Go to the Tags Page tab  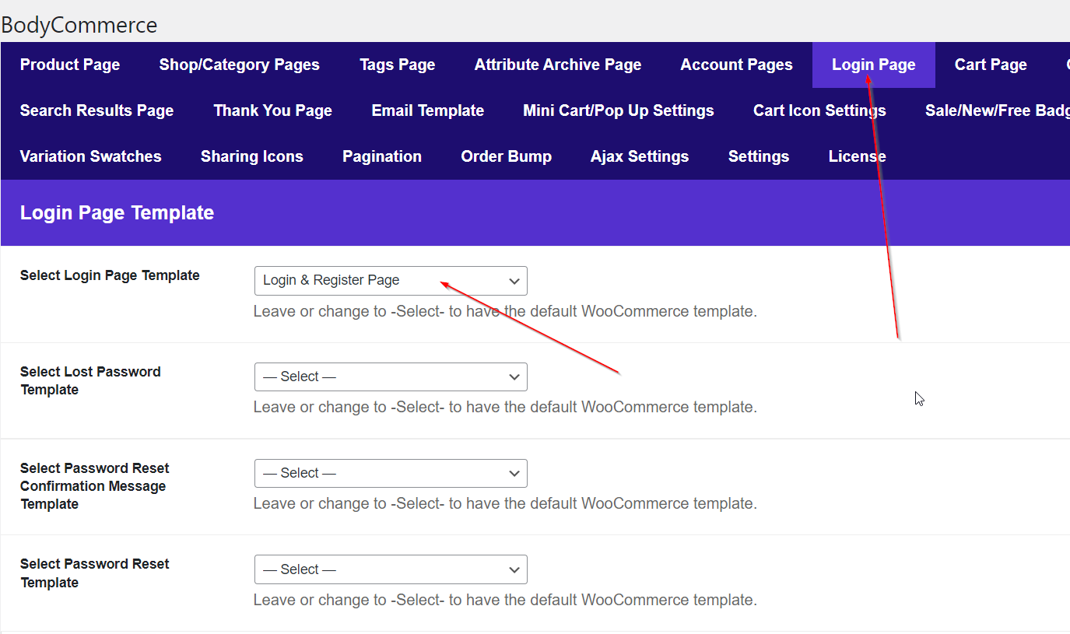pyautogui.click(x=397, y=65)
